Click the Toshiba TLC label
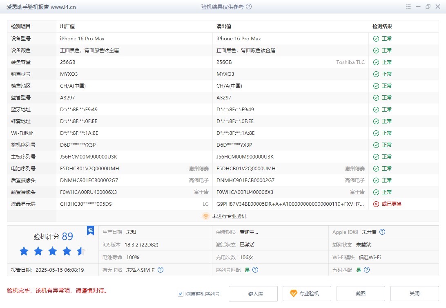Image resolution: width=446 pixels, height=308 pixels. (x=350, y=62)
